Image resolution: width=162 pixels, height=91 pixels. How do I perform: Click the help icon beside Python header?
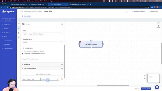point(62,24)
